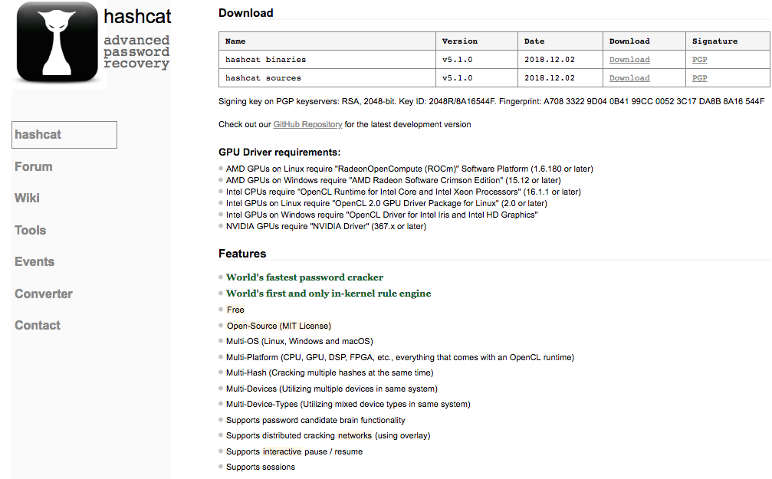
Task: Open the Wiki sidebar link
Action: [27, 198]
